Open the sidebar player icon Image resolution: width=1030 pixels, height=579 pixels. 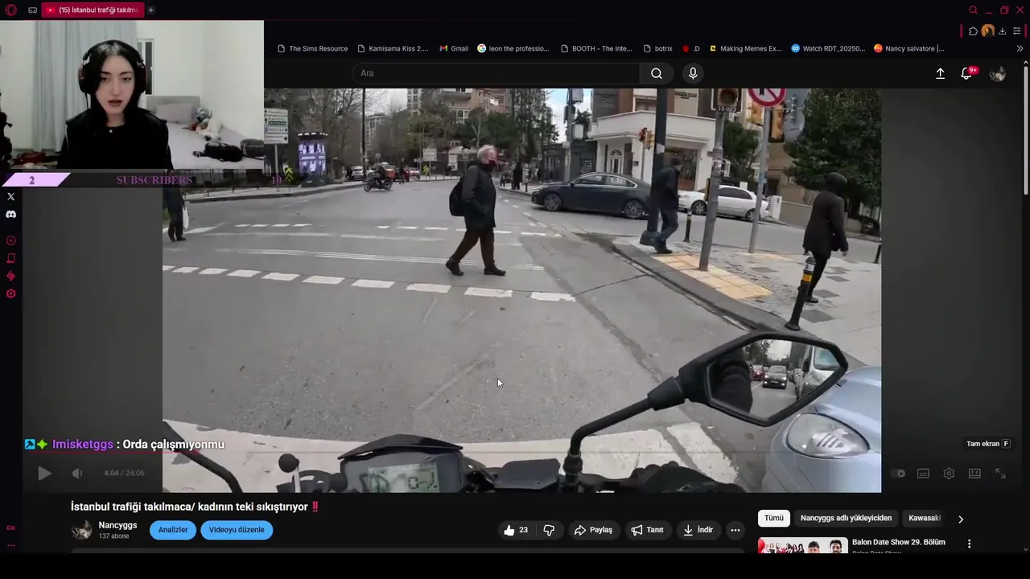pyautogui.click(x=10, y=240)
